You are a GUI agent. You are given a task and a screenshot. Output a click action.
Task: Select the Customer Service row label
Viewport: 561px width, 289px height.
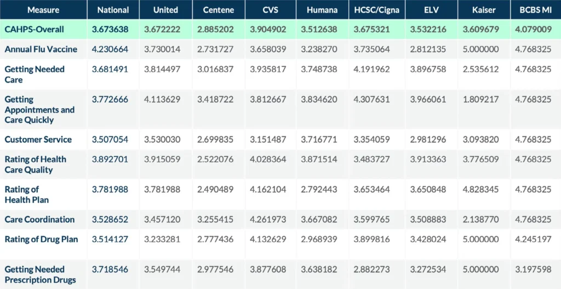click(x=38, y=139)
